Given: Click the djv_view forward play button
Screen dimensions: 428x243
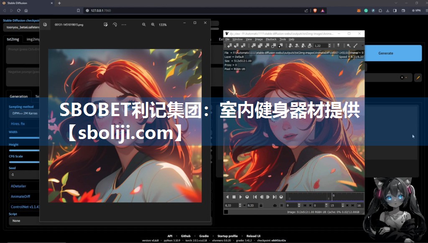Looking at the screenshot, I should [240, 197].
